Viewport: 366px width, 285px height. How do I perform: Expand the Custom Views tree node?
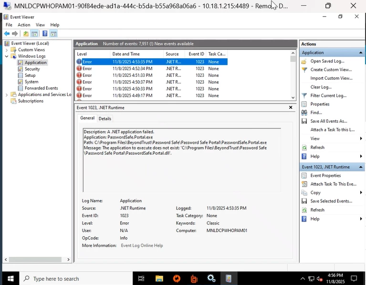point(7,50)
